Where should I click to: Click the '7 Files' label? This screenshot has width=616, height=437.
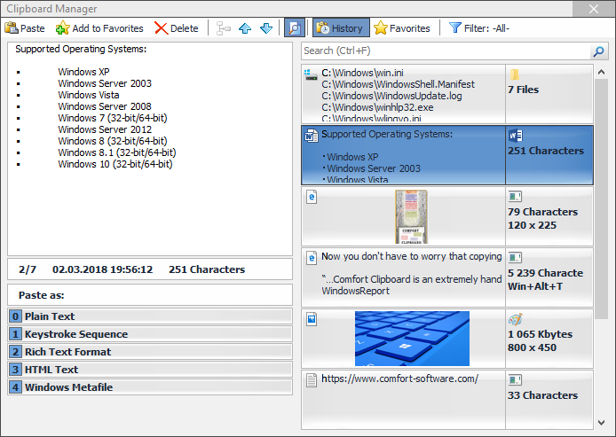pos(524,90)
